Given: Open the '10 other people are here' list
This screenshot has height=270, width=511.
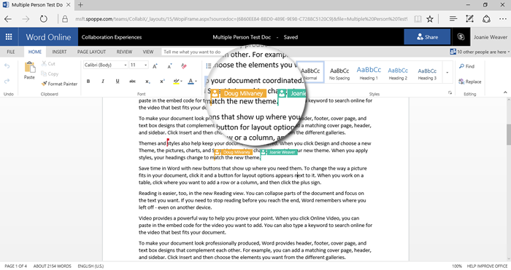Looking at the screenshot, I should (x=480, y=52).
